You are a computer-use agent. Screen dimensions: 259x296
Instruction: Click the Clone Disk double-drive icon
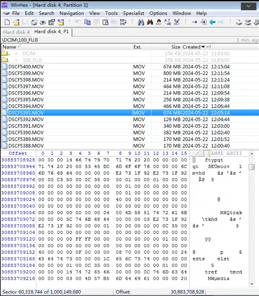point(248,22)
